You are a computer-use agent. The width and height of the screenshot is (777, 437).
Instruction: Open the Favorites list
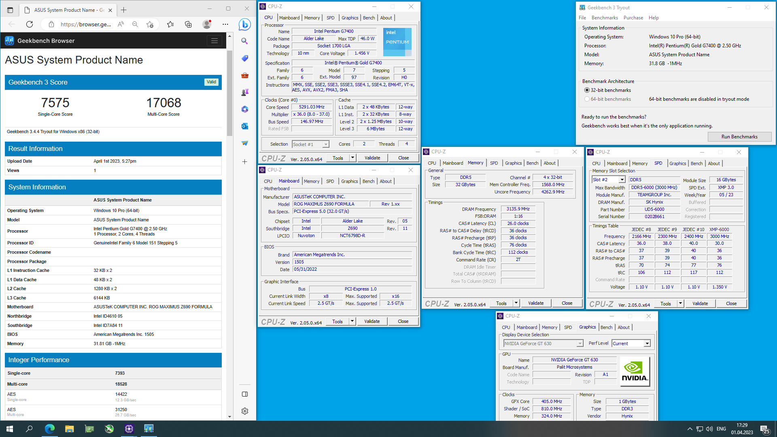click(x=170, y=24)
